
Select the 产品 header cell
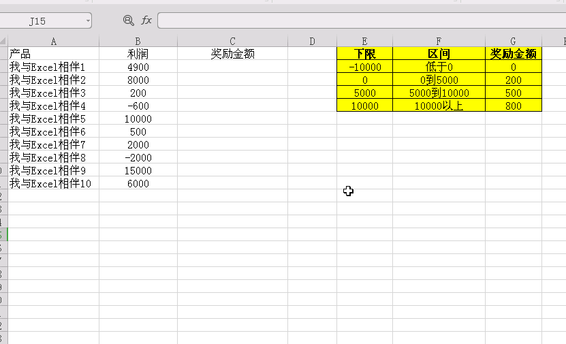[x=53, y=54]
